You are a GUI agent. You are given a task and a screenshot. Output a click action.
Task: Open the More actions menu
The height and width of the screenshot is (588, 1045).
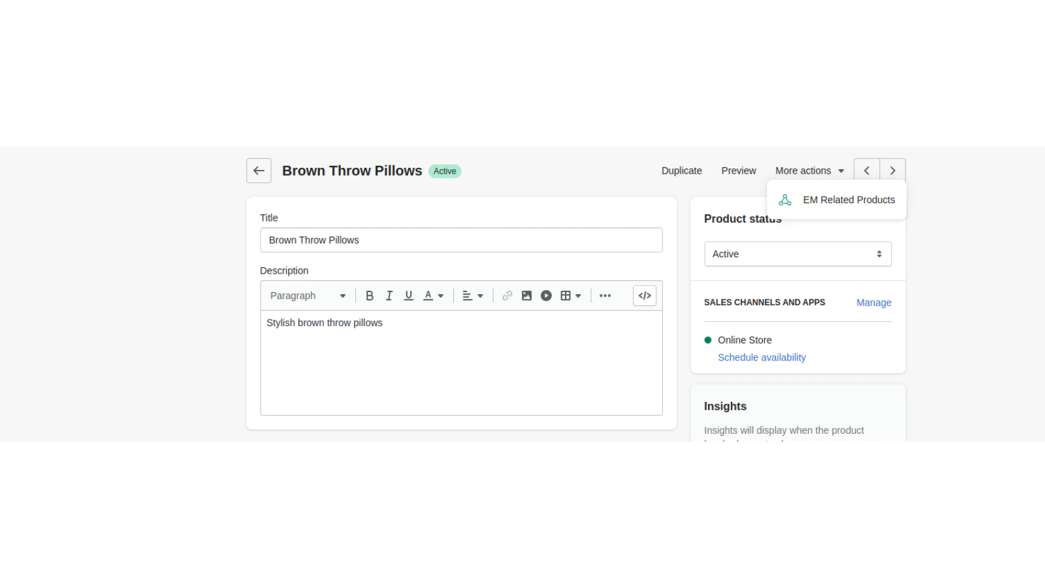coord(809,171)
